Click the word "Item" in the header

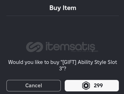[70, 8]
